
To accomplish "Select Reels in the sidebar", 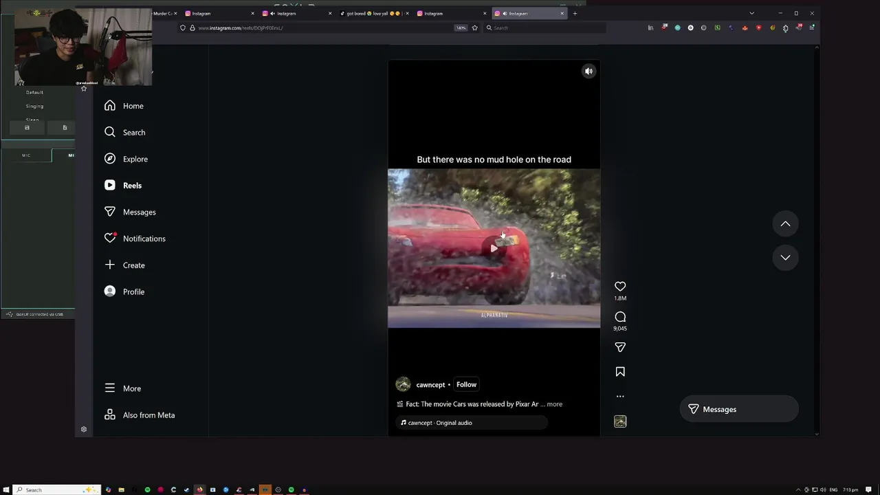I will pos(123,186).
